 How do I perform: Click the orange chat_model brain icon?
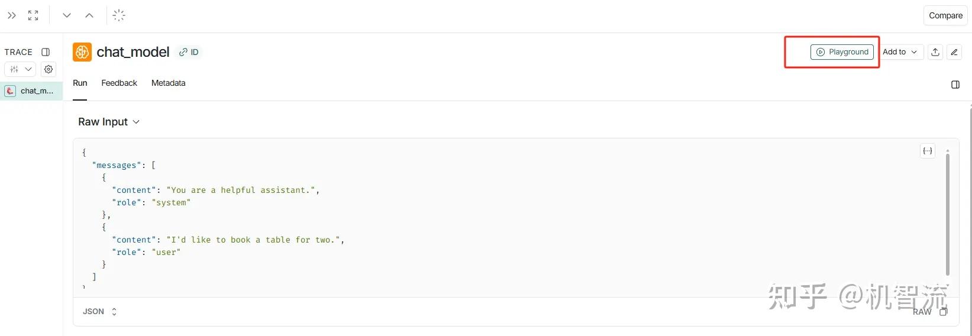click(82, 52)
